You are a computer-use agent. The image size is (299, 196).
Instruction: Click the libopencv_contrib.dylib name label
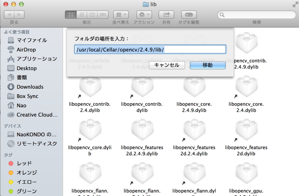pyautogui.click(x=142, y=107)
